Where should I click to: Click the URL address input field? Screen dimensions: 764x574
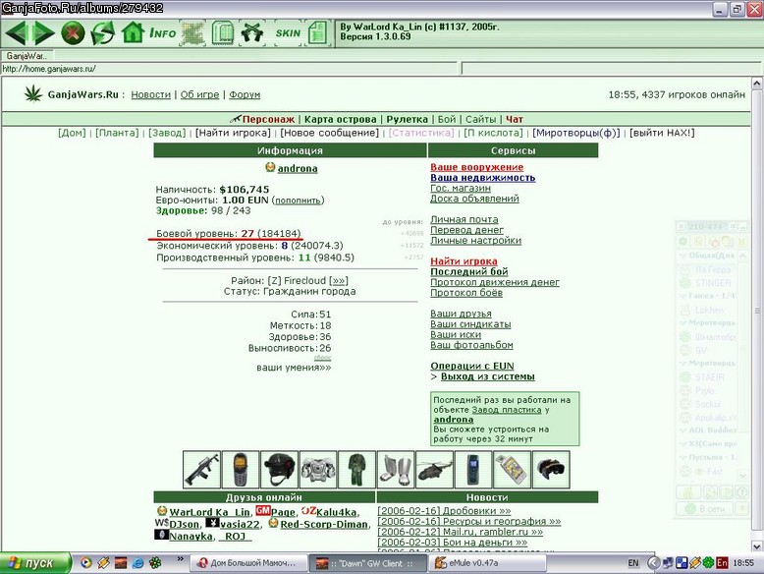[x=229, y=69]
